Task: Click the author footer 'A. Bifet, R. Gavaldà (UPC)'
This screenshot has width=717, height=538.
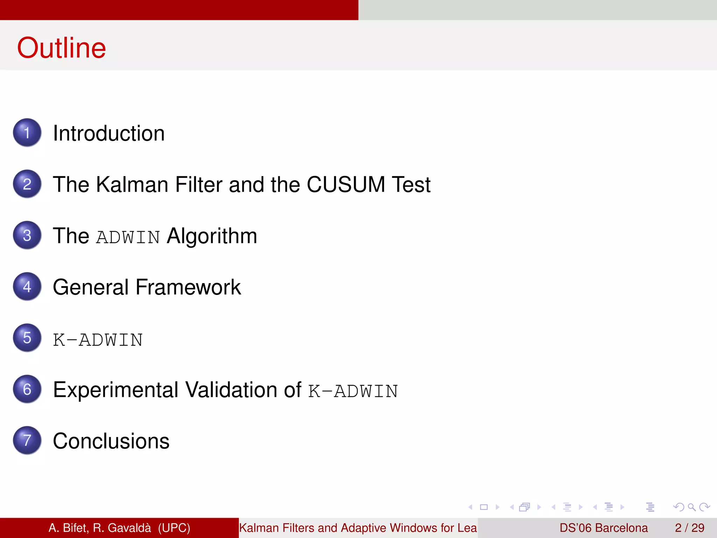Action: tap(119, 528)
